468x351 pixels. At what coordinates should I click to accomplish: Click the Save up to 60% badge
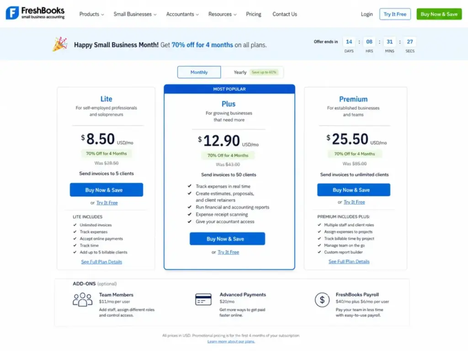(264, 72)
